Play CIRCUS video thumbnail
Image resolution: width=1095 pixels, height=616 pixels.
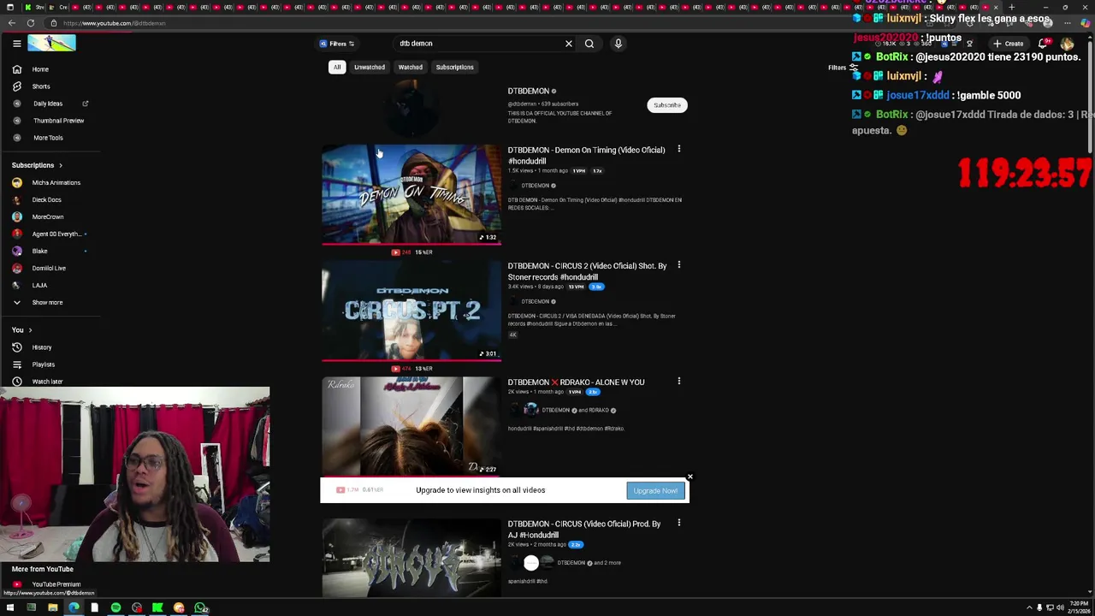click(x=411, y=557)
